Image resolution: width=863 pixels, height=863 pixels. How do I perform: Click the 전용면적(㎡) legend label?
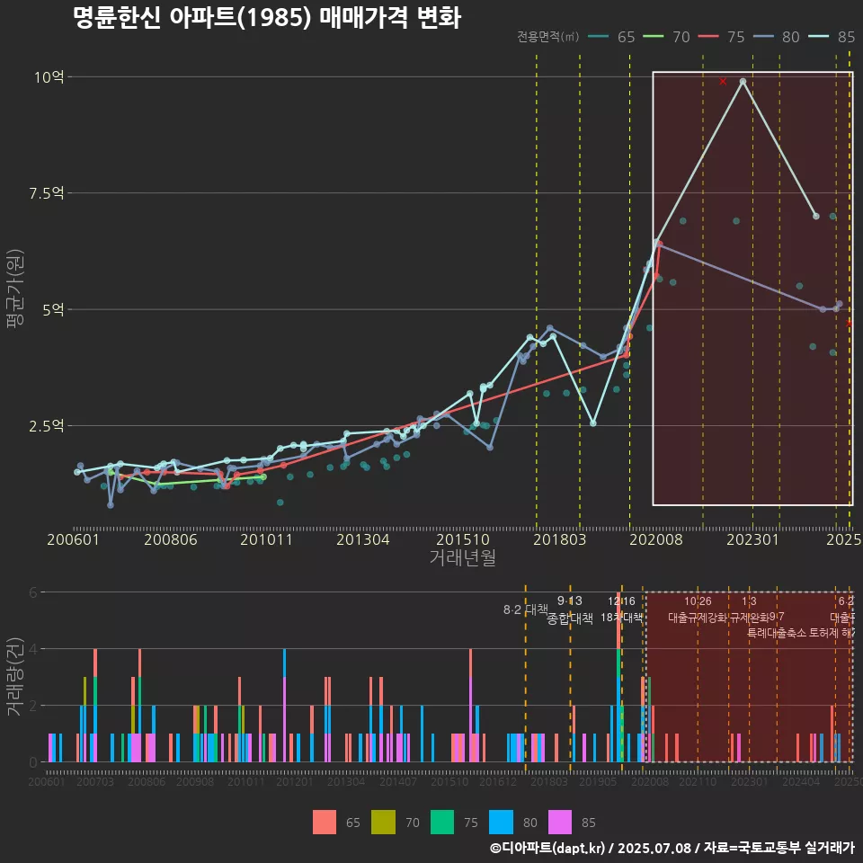click(547, 36)
